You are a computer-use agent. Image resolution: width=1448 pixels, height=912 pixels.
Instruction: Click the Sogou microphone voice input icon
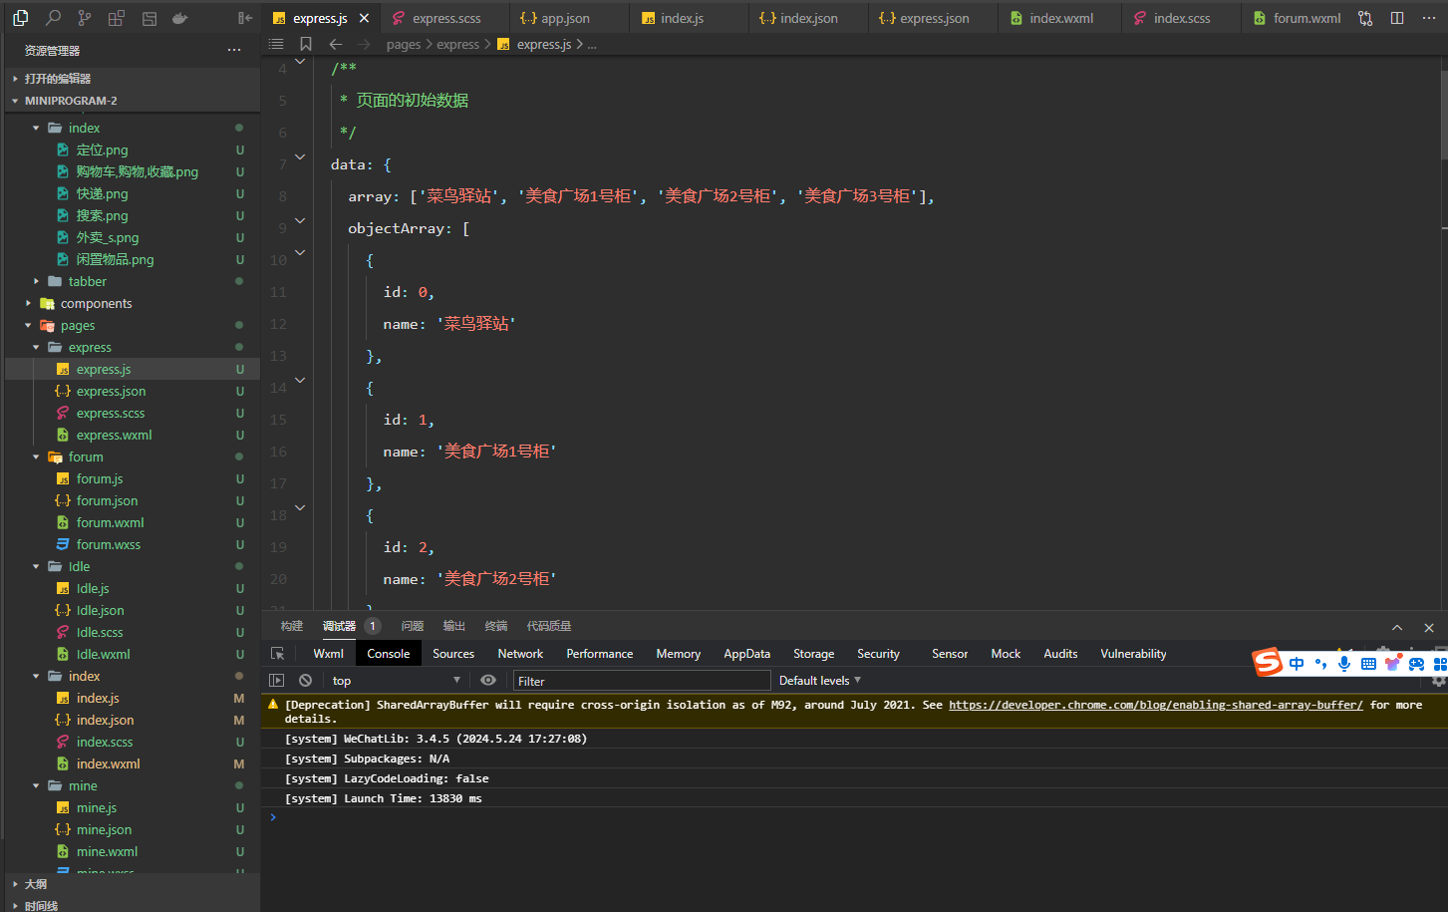[x=1344, y=663]
